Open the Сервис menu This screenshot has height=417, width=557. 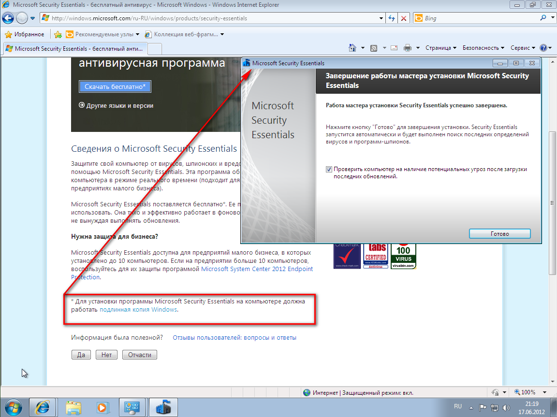point(523,48)
